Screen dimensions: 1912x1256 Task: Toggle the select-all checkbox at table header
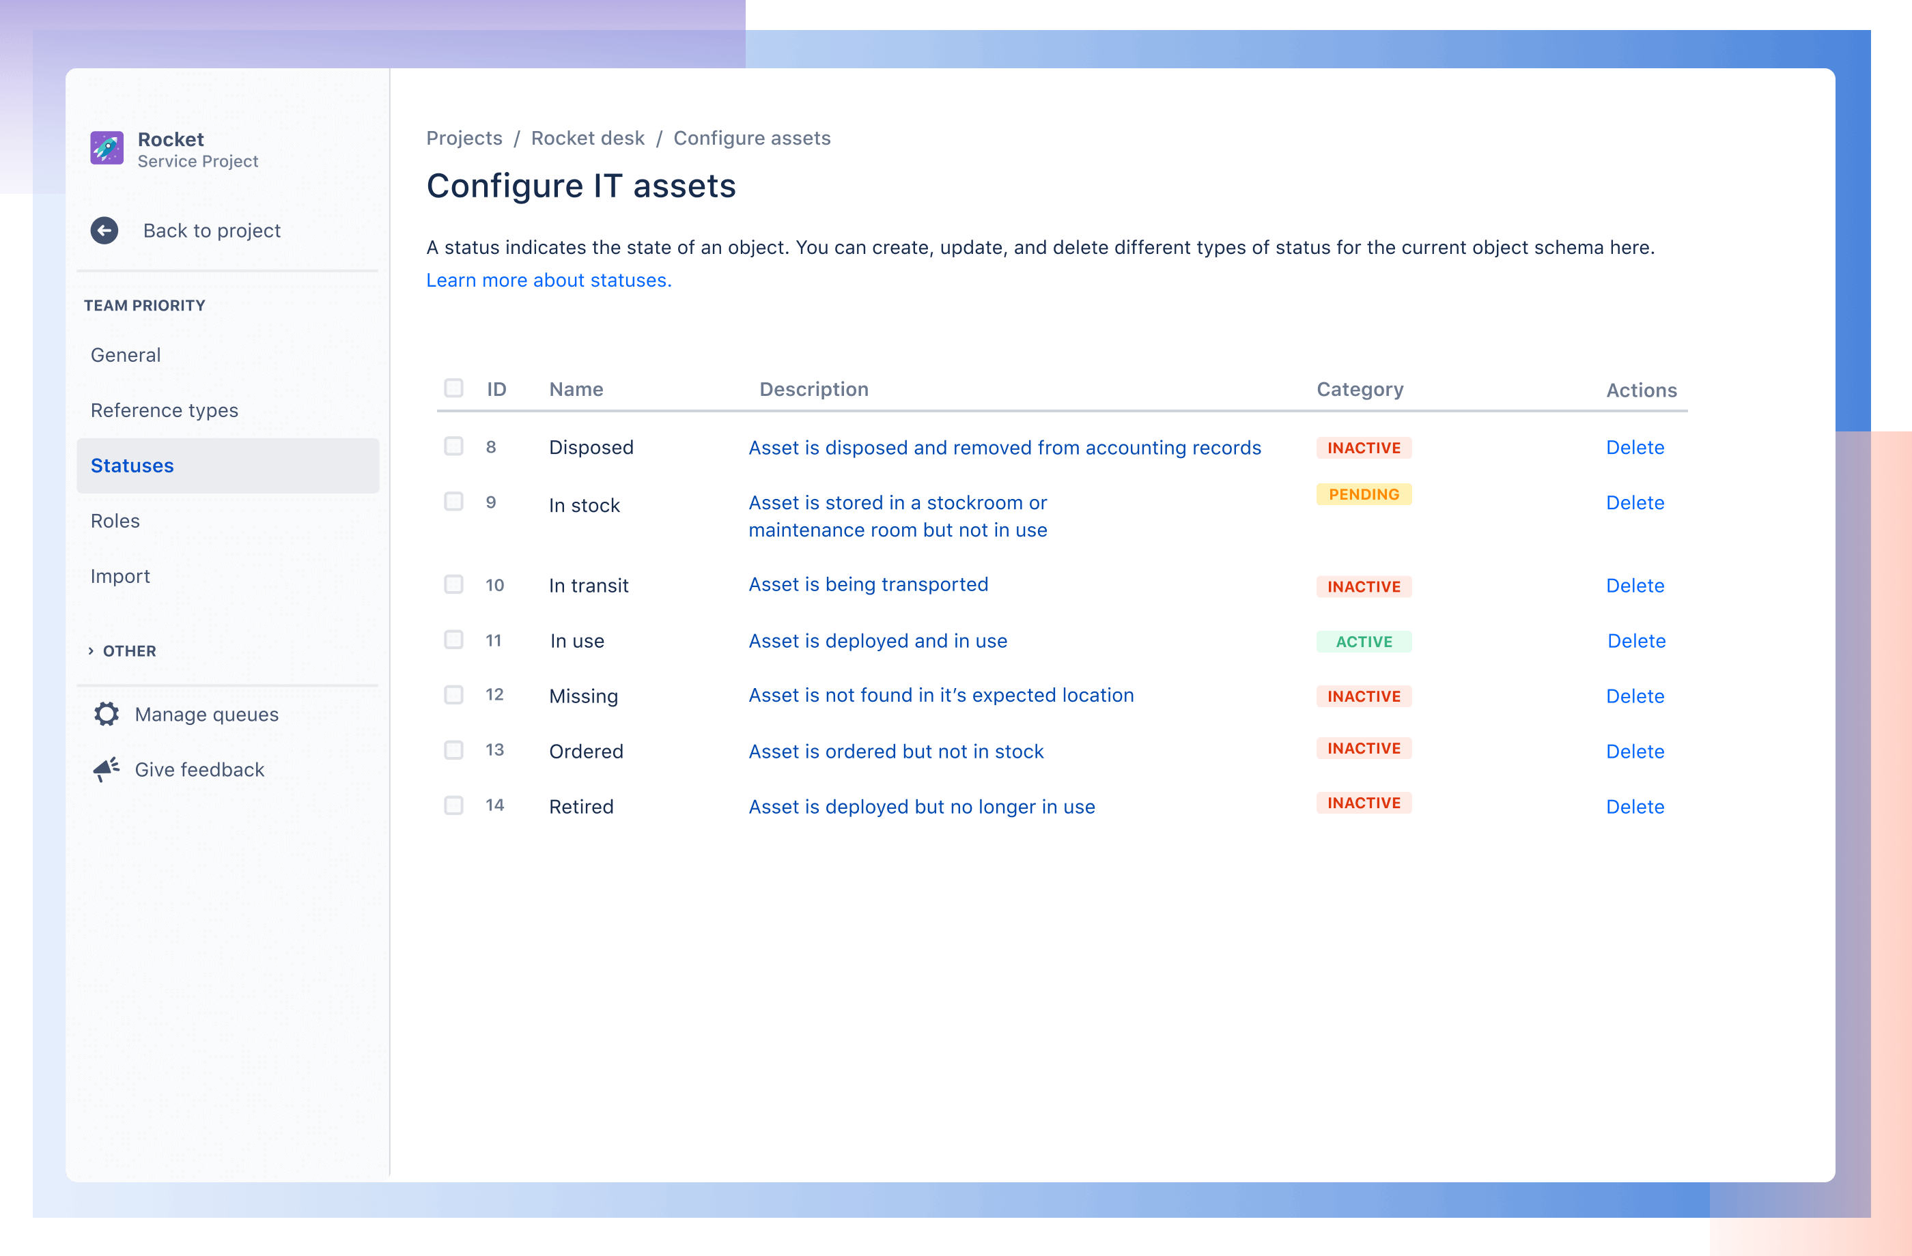454,388
